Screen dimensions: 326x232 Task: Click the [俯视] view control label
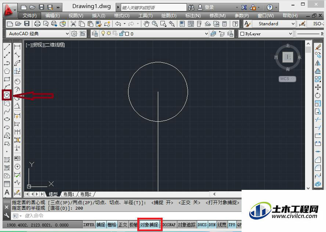[38, 45]
